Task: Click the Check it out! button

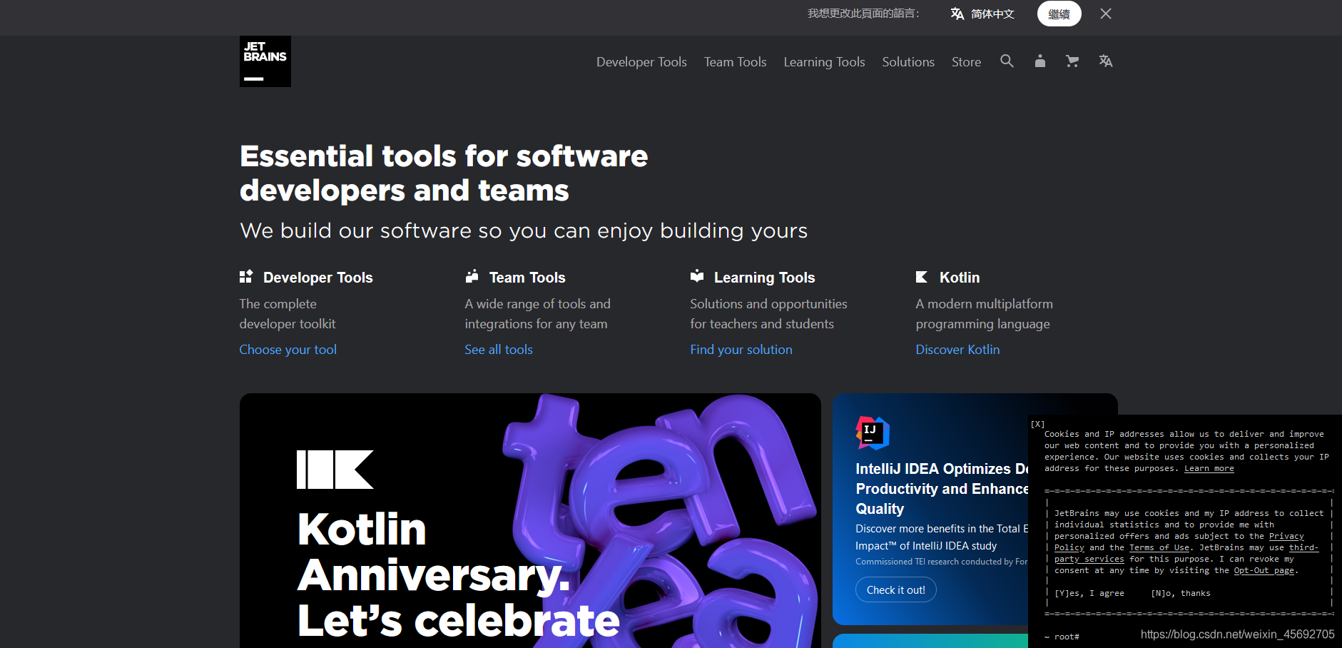Action: point(896,589)
